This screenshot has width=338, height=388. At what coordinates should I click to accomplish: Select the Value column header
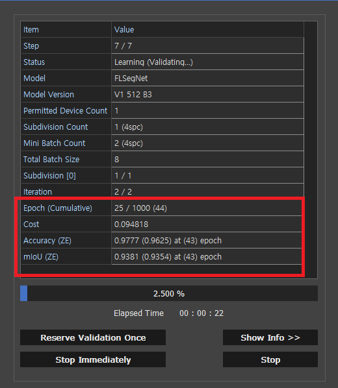[x=207, y=30]
